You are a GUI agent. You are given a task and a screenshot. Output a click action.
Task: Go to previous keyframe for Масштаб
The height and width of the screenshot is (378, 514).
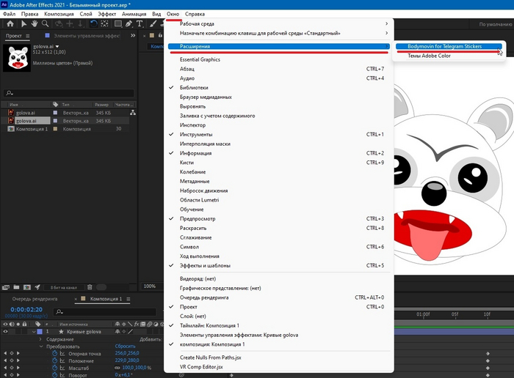(5, 368)
